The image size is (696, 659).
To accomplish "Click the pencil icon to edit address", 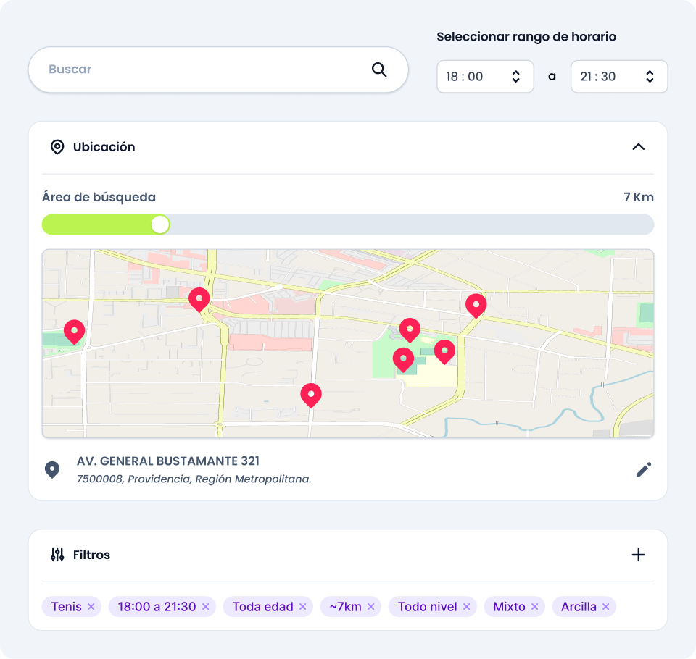I will point(643,470).
